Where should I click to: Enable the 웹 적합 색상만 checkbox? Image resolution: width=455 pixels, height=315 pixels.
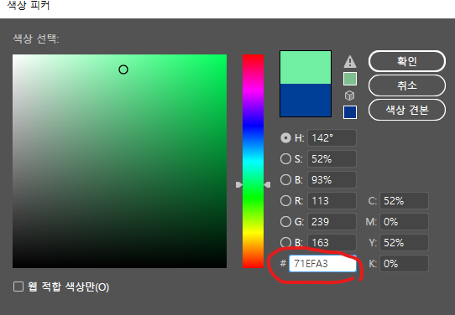click(x=18, y=287)
